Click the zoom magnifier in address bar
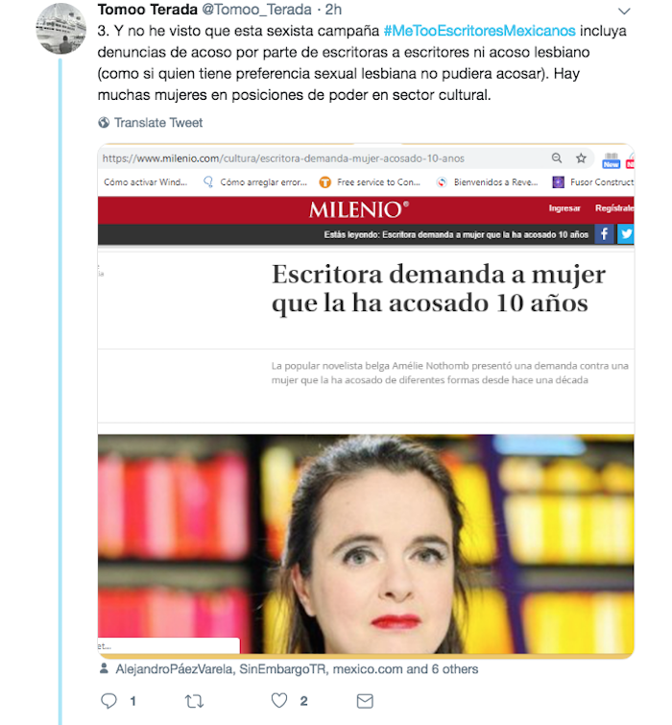 (x=557, y=158)
